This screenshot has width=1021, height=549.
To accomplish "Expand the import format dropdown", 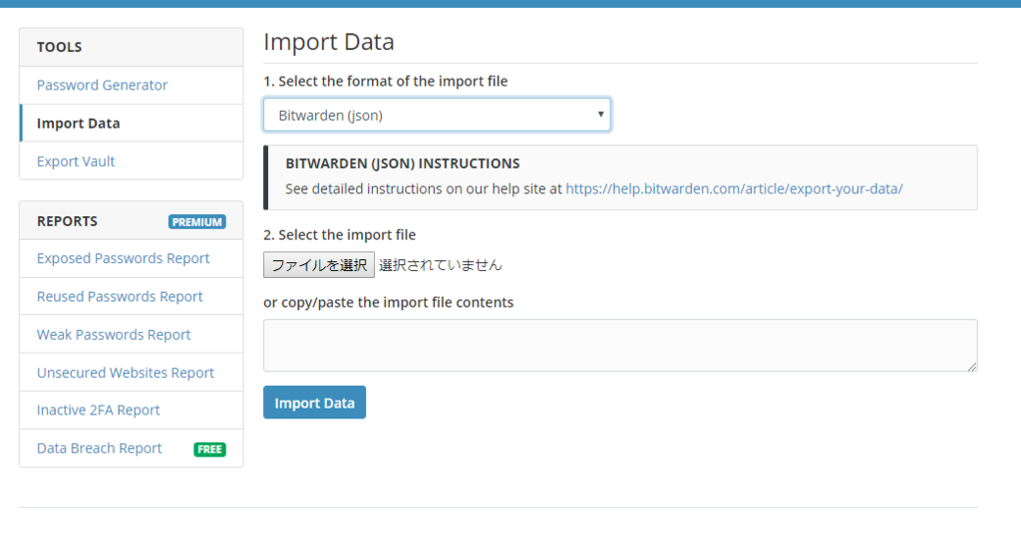I will point(437,115).
